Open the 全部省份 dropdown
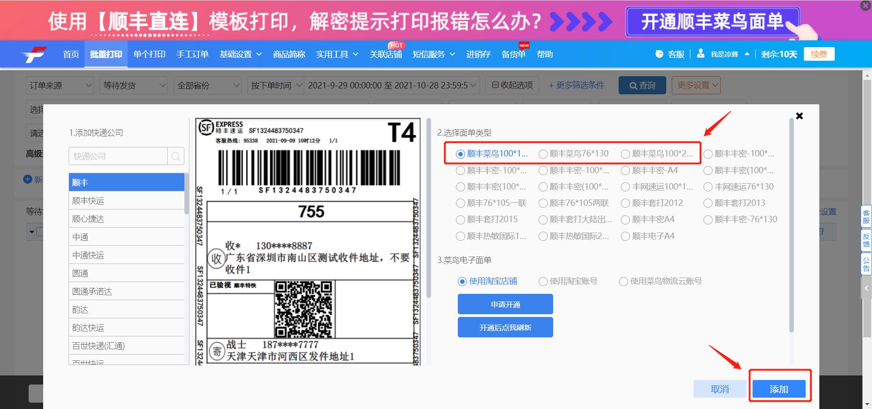 (208, 85)
